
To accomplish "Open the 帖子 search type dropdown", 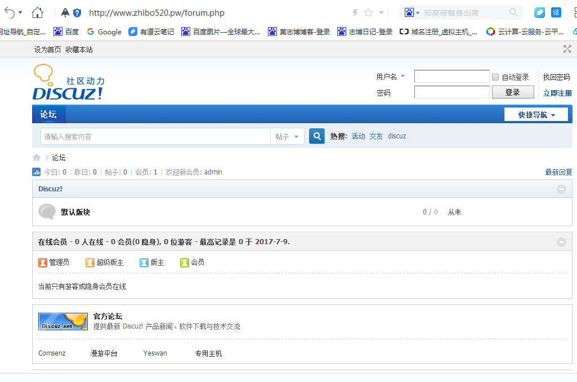I will click(288, 137).
